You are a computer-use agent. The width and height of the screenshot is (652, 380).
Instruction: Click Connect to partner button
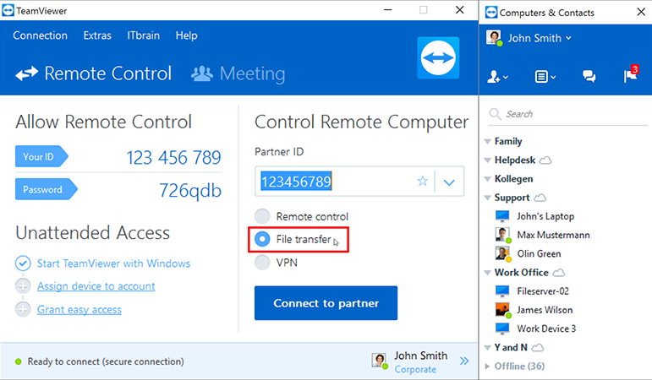pos(326,303)
